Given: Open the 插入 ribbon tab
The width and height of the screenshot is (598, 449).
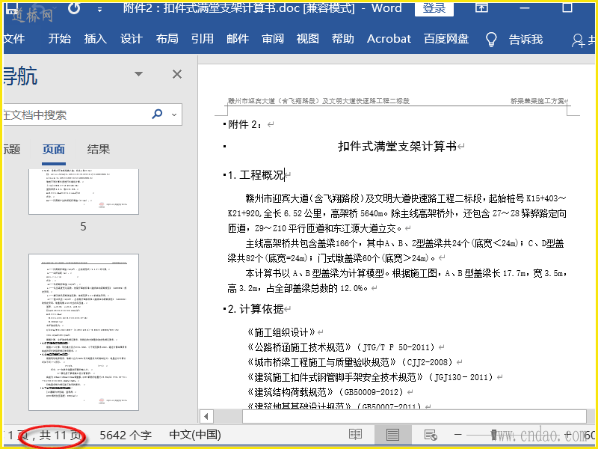Looking at the screenshot, I should [x=96, y=39].
